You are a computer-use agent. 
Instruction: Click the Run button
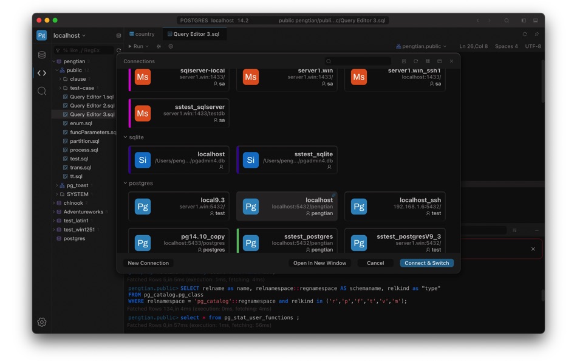pos(135,46)
